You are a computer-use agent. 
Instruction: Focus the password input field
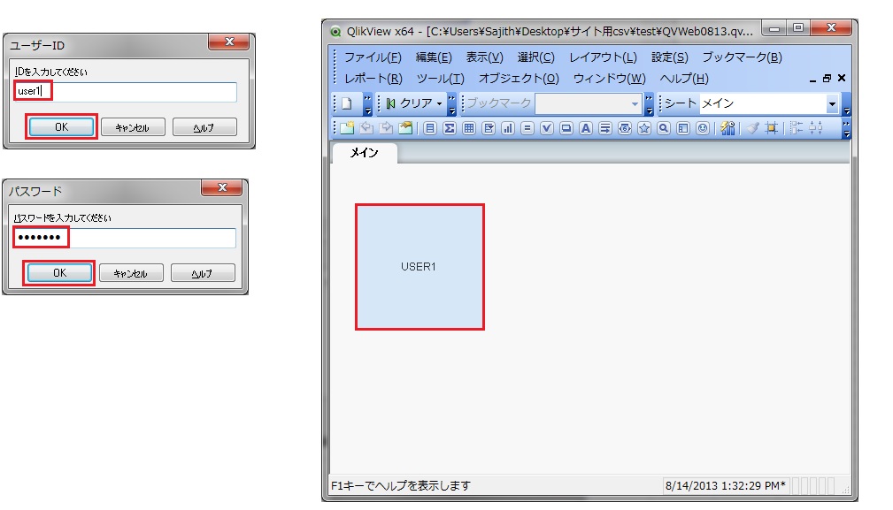pos(124,238)
